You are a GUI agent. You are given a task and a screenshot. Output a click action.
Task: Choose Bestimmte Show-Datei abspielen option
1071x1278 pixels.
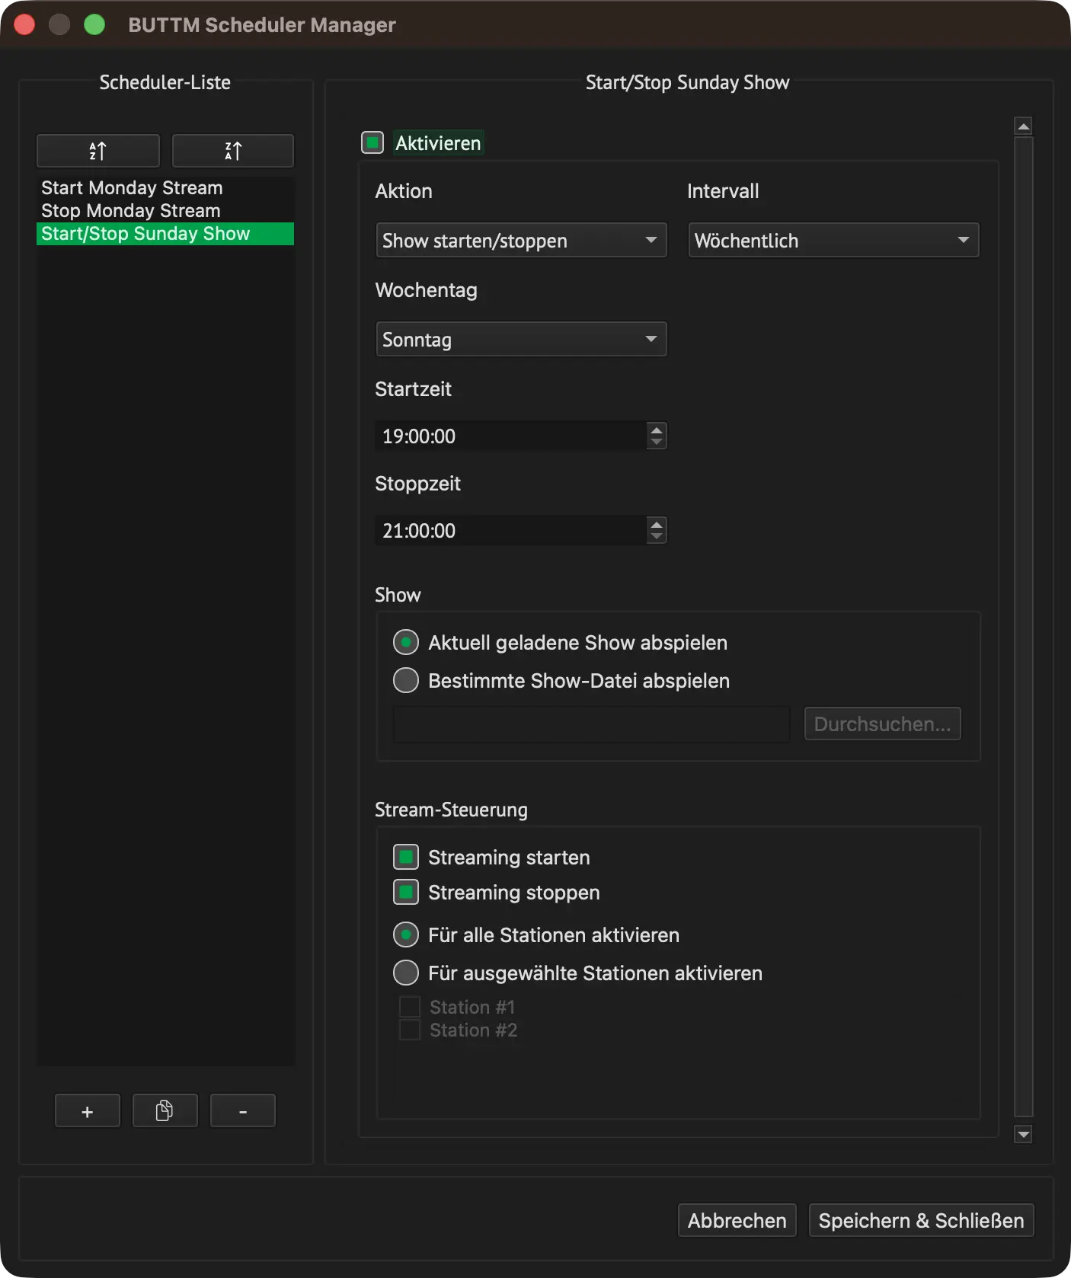[x=406, y=680]
